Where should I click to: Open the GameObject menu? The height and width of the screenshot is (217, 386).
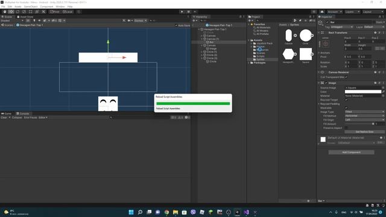(x=31, y=7)
